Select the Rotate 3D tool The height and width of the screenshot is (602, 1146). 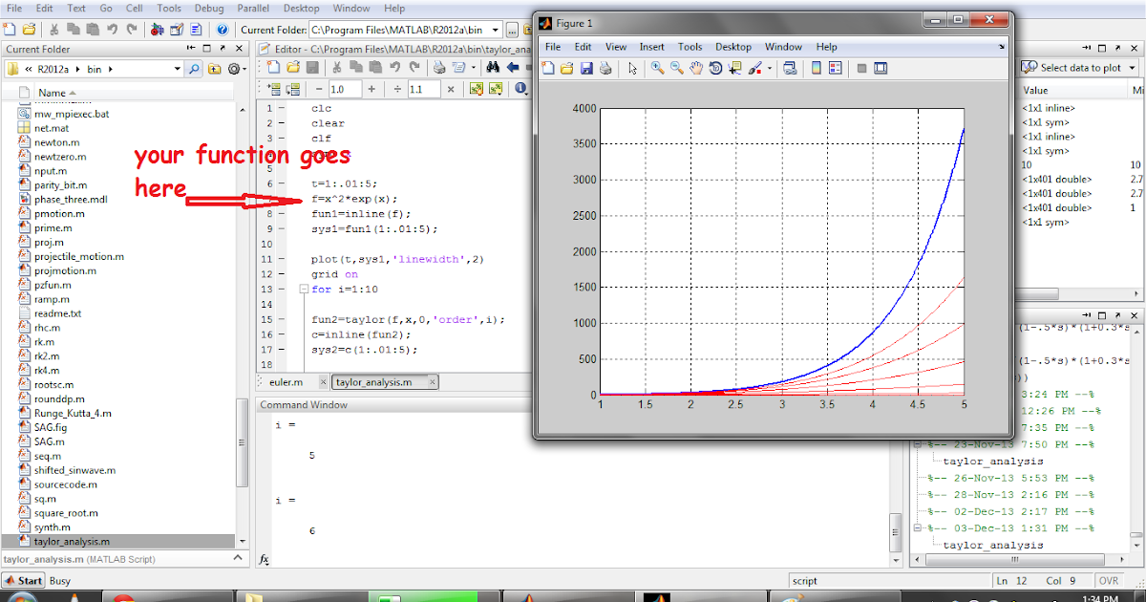[715, 68]
